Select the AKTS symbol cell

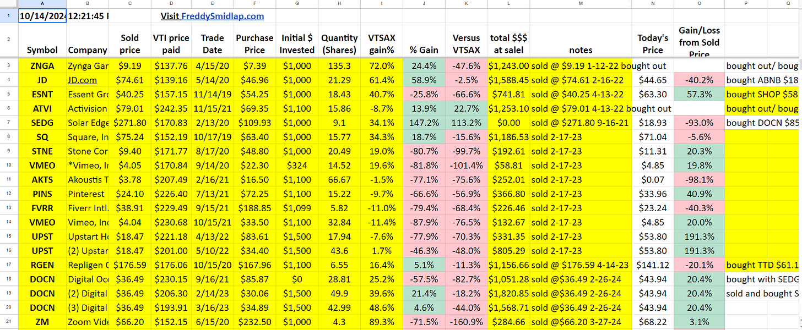click(x=42, y=179)
